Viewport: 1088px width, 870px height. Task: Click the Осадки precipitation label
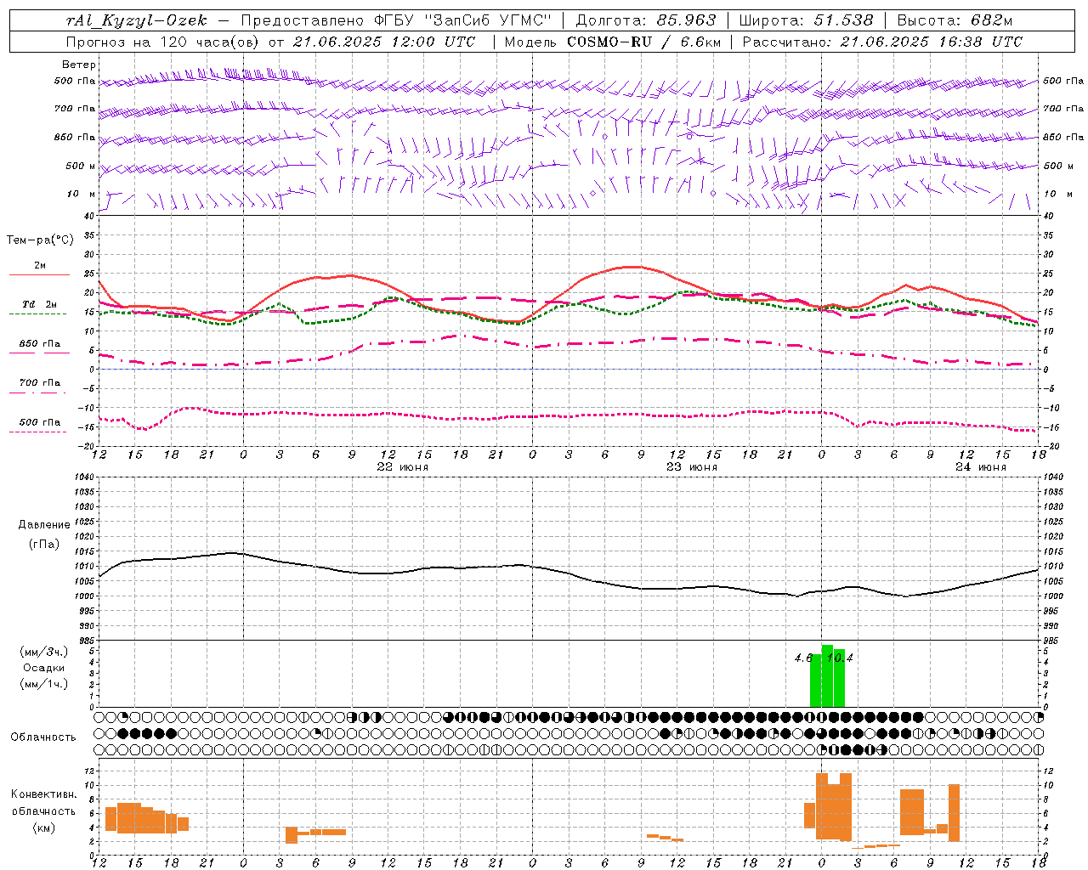pos(44,668)
